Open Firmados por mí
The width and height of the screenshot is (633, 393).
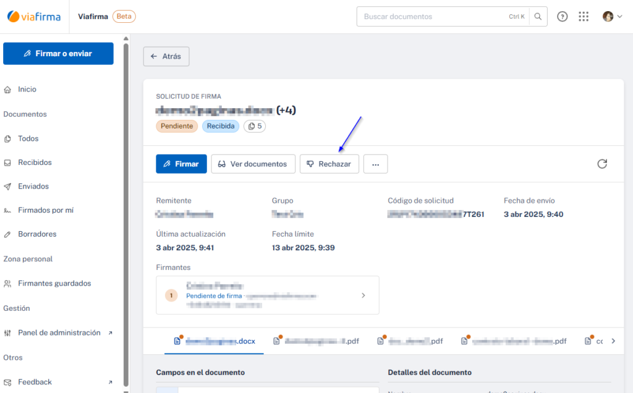click(x=46, y=210)
